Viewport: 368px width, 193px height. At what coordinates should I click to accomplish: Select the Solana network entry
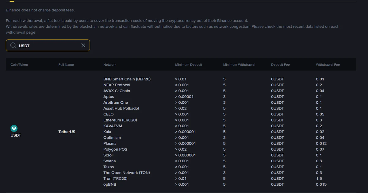click(109, 161)
